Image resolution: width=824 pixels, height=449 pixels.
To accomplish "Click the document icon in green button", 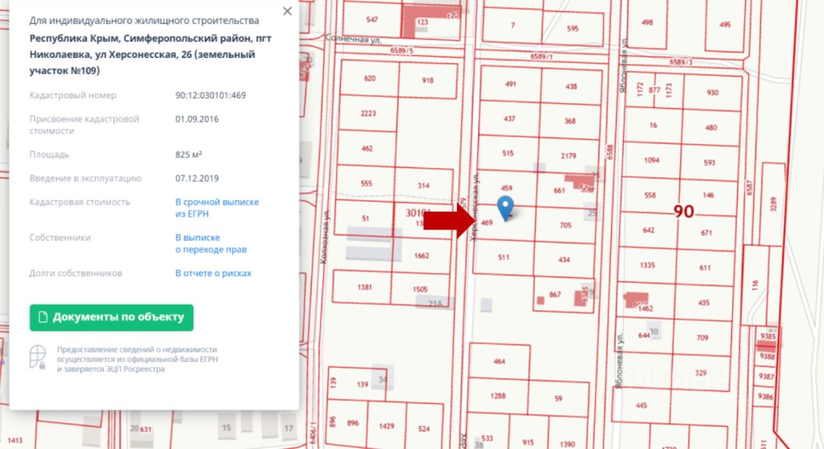I will (44, 317).
